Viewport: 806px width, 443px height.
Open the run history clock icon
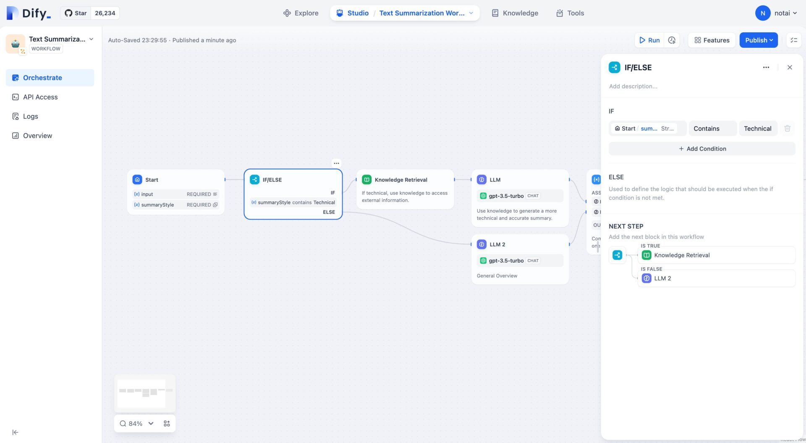[x=672, y=40]
